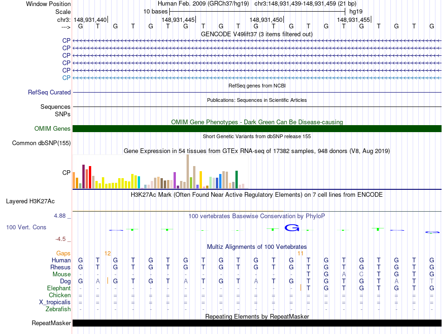Click the red bar in GTEx chart
Viewport: 442px width, 334px height.
[90, 177]
